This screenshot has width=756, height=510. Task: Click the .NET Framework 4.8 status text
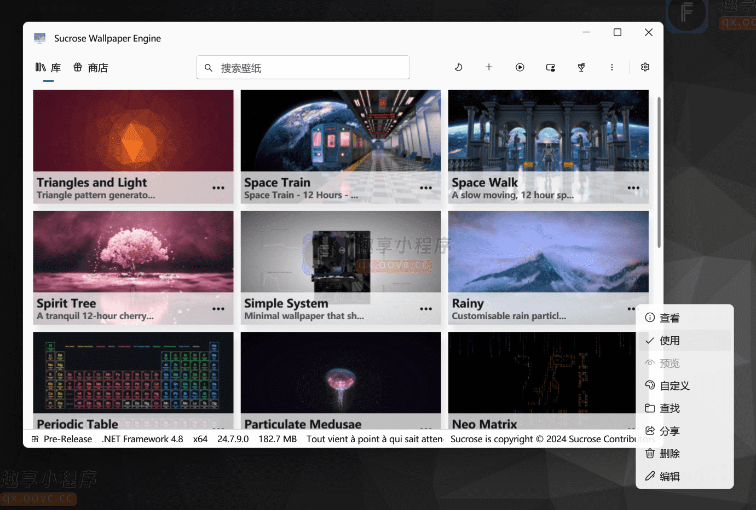(x=142, y=439)
